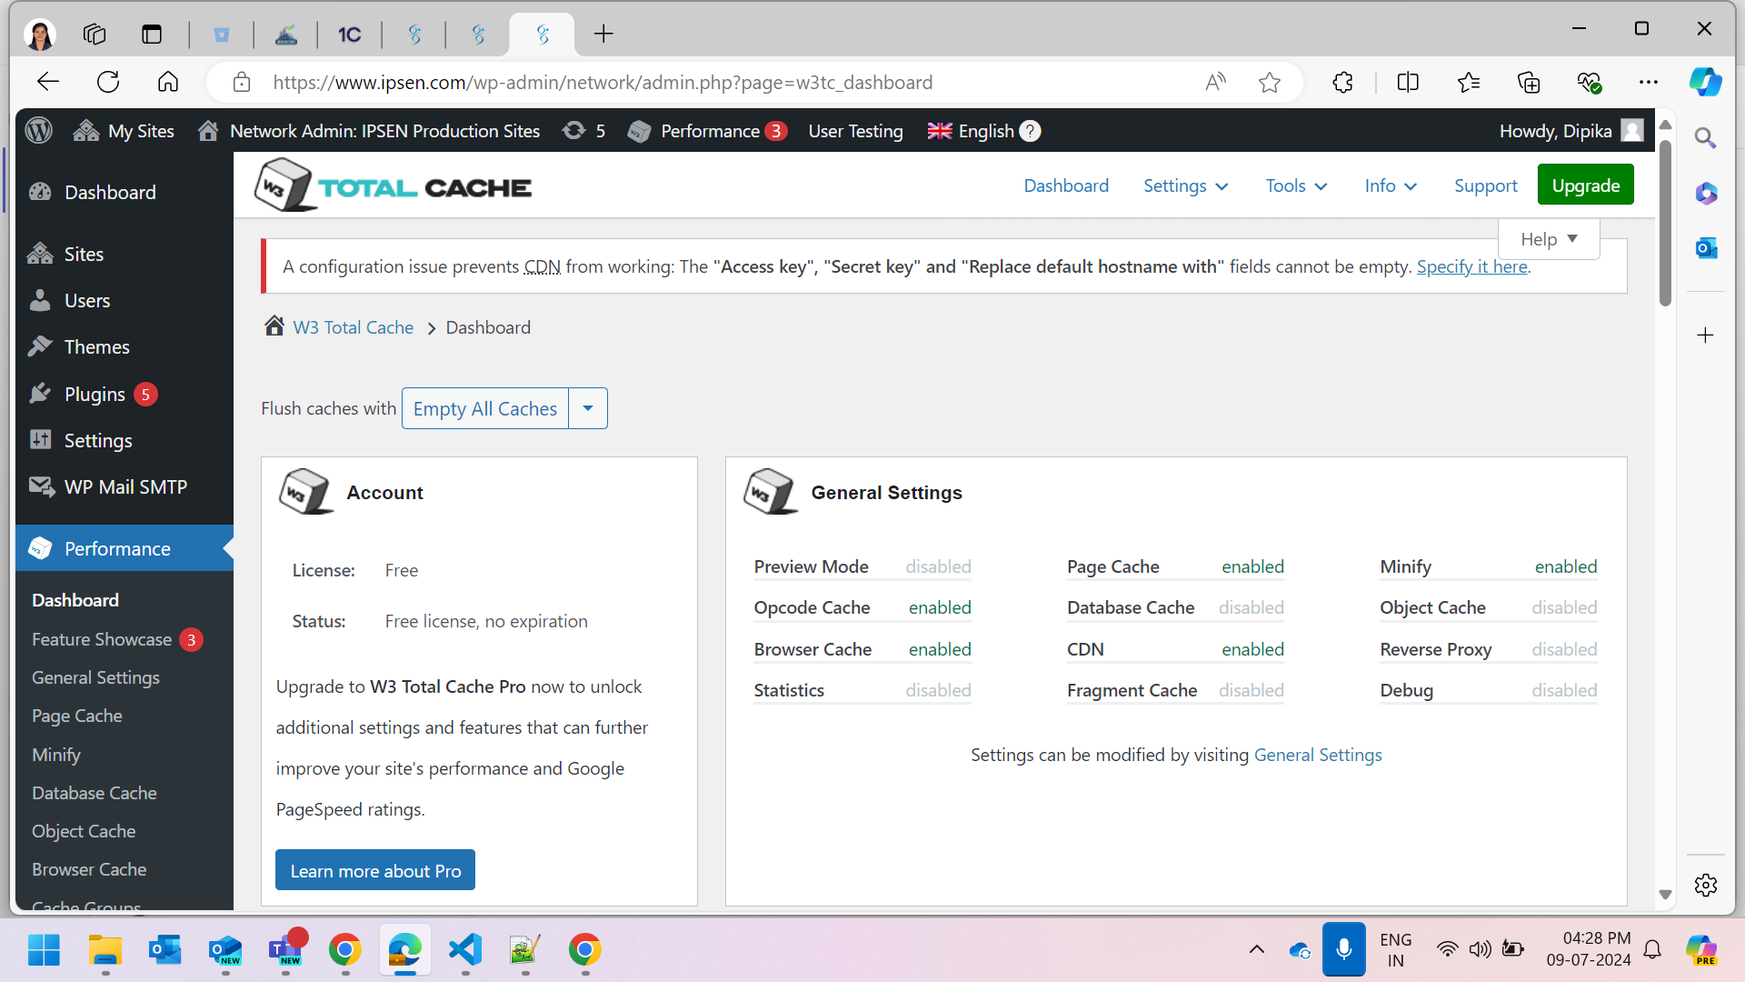Refresh the current page

(x=108, y=82)
